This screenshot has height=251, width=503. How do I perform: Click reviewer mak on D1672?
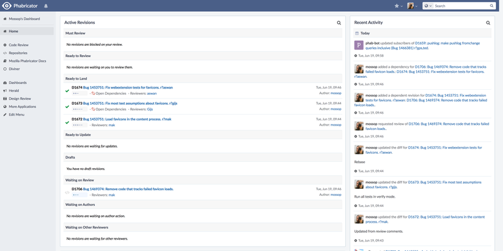click(x=112, y=125)
